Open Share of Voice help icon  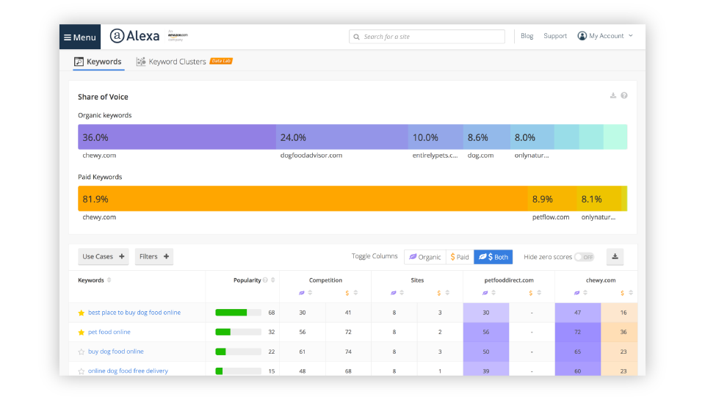click(624, 95)
